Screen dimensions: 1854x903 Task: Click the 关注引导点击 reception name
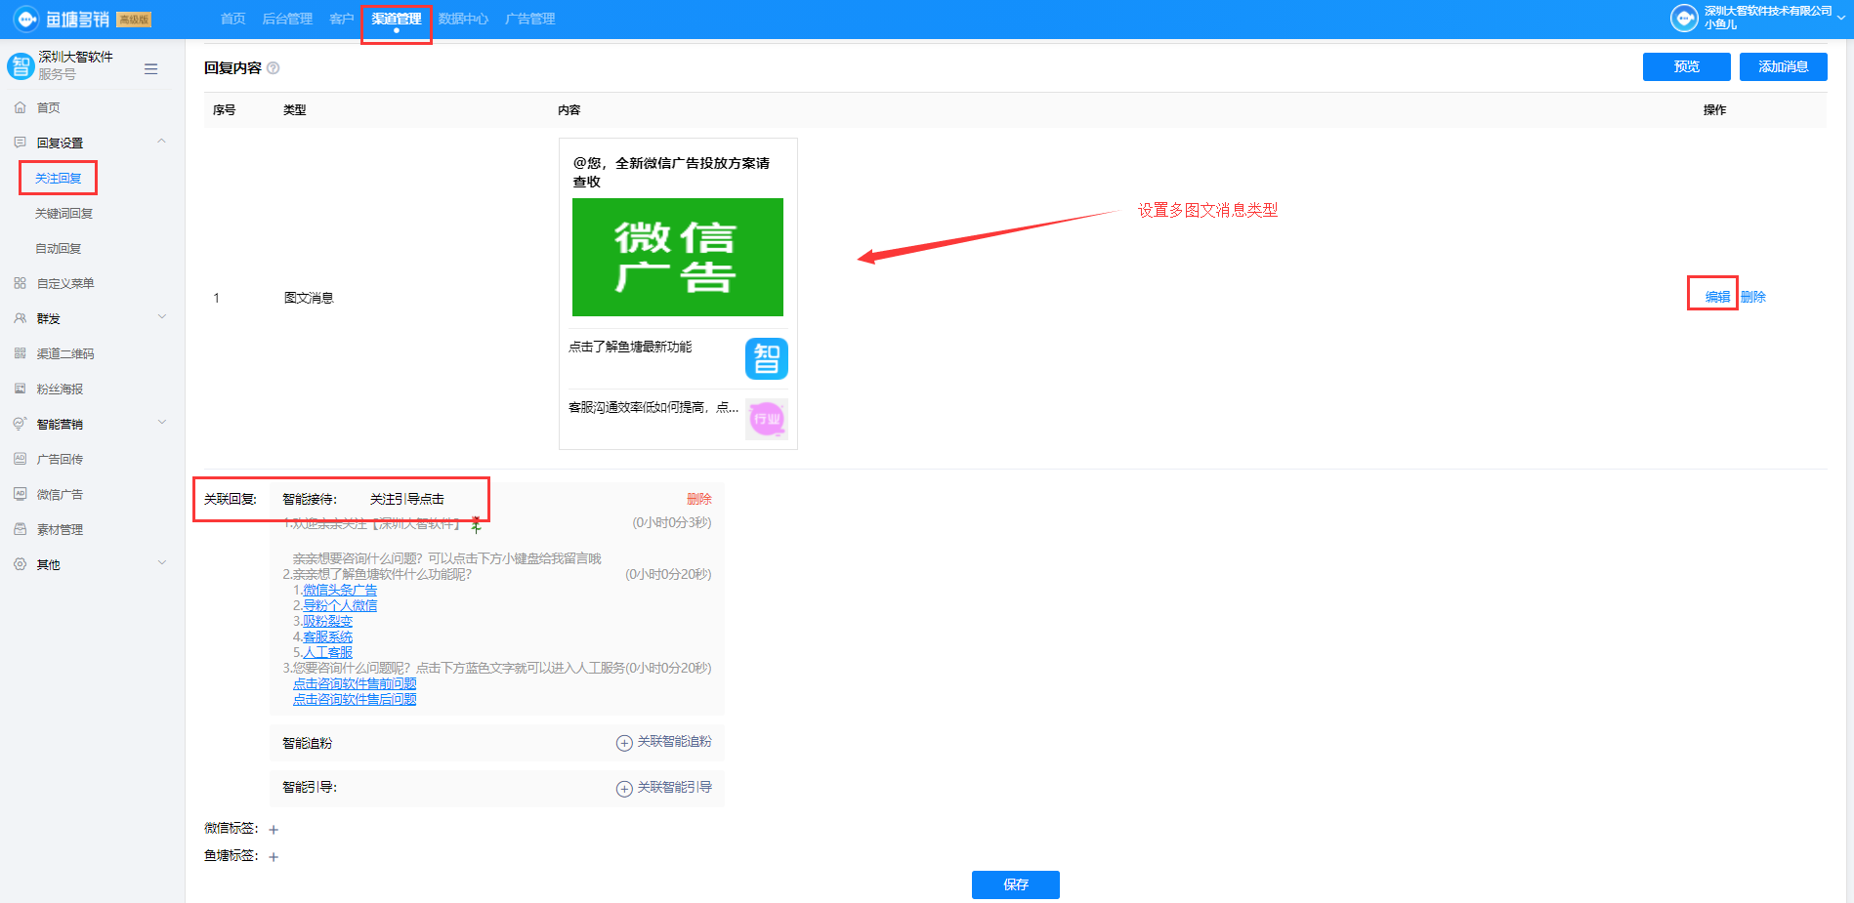[407, 499]
